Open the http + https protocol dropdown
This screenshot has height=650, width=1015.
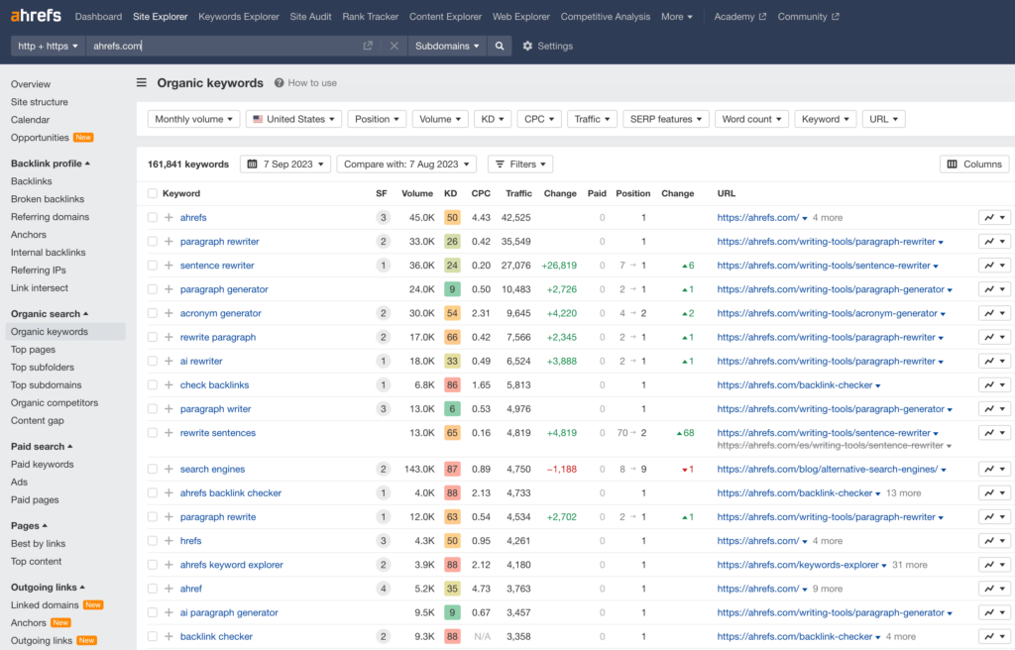pos(48,46)
